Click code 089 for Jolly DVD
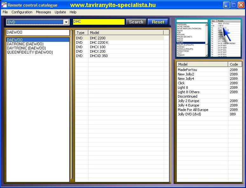Viewport: 246px width, 188px height. pyautogui.click(x=233, y=114)
